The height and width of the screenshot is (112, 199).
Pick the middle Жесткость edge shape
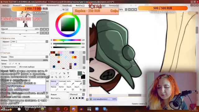[76, 98]
